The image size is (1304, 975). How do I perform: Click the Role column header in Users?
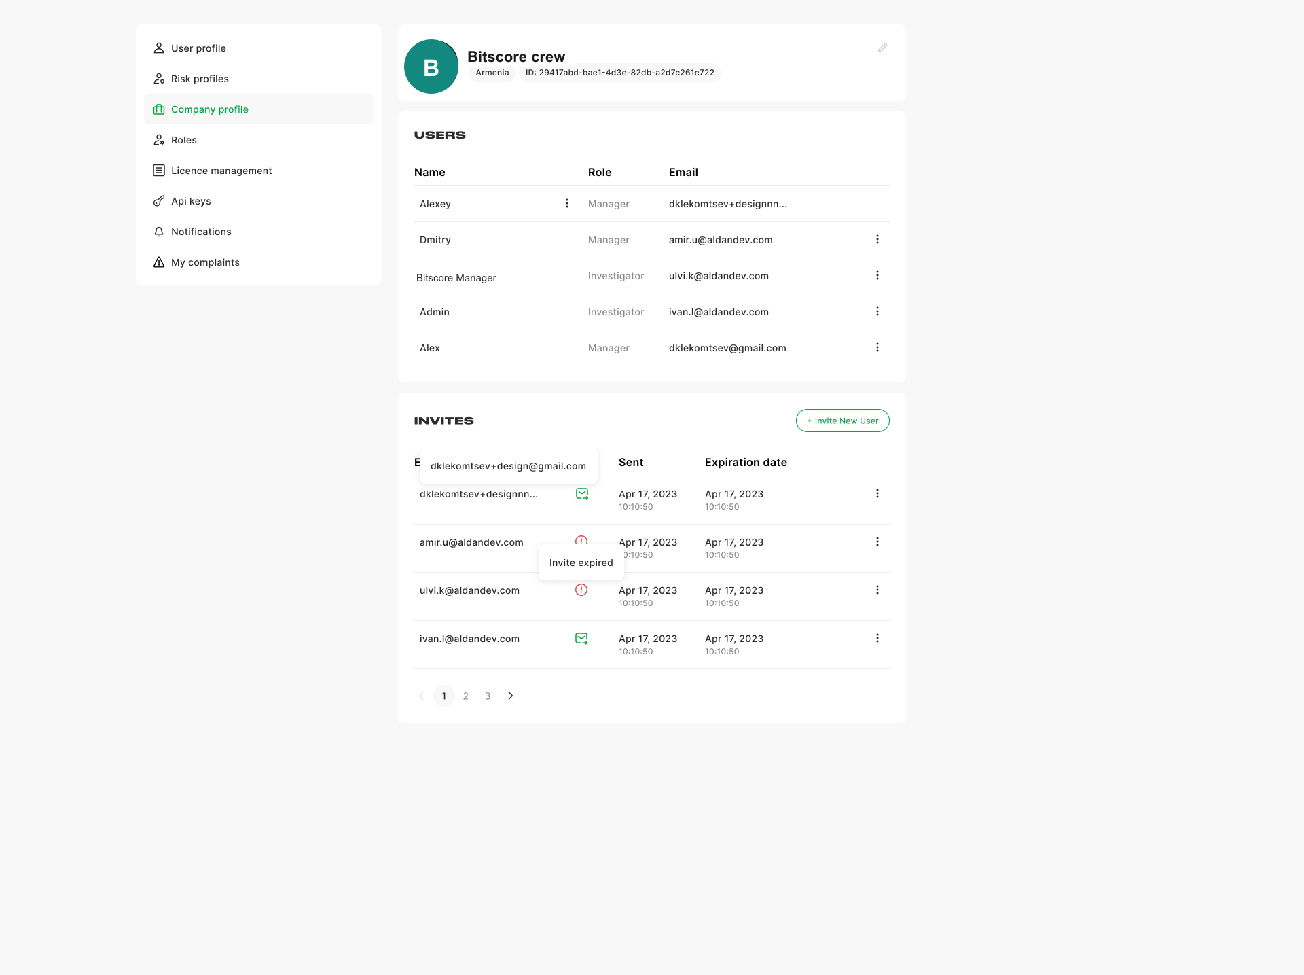(x=600, y=173)
